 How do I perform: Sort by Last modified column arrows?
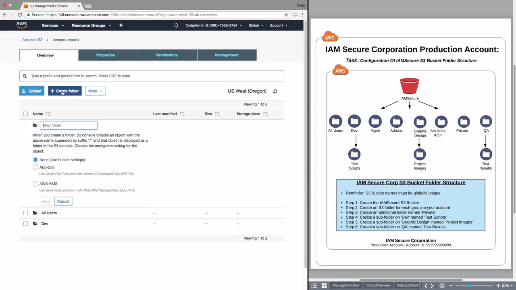[x=182, y=114]
